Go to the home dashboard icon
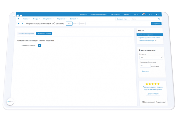Viewport: 178px width, 118px height. pos(18,19)
